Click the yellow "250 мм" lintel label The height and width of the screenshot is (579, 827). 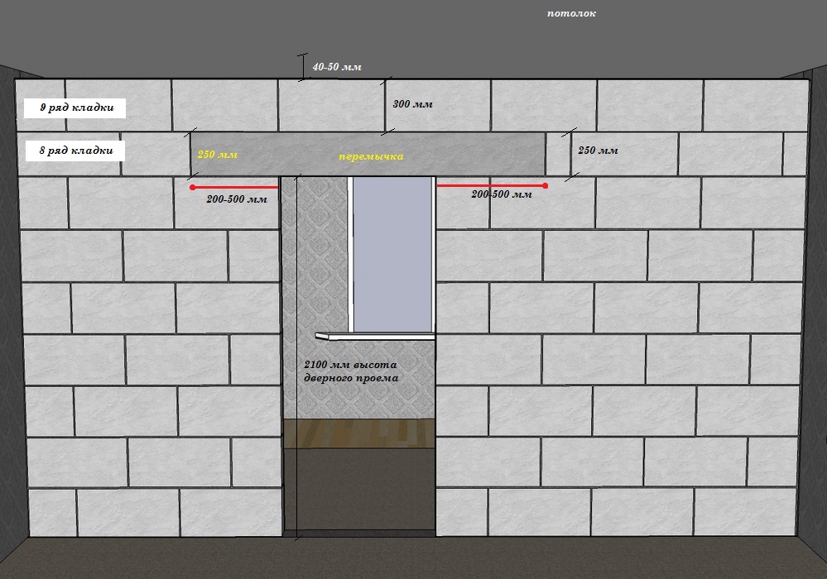coord(217,155)
